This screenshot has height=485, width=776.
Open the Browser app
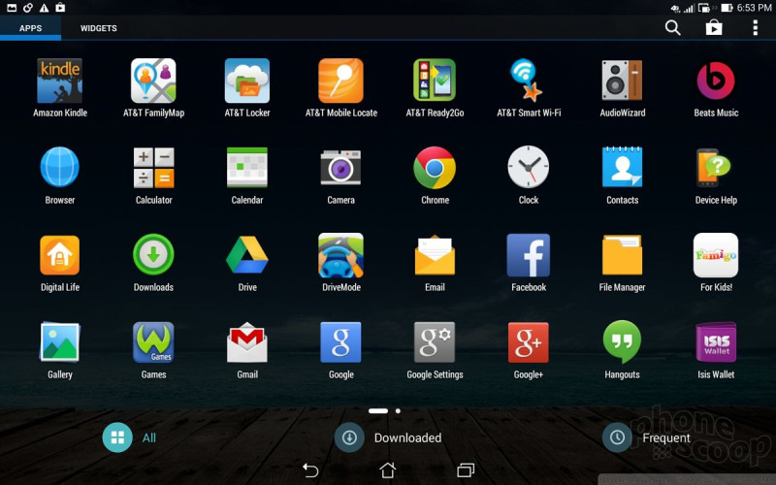(x=60, y=167)
